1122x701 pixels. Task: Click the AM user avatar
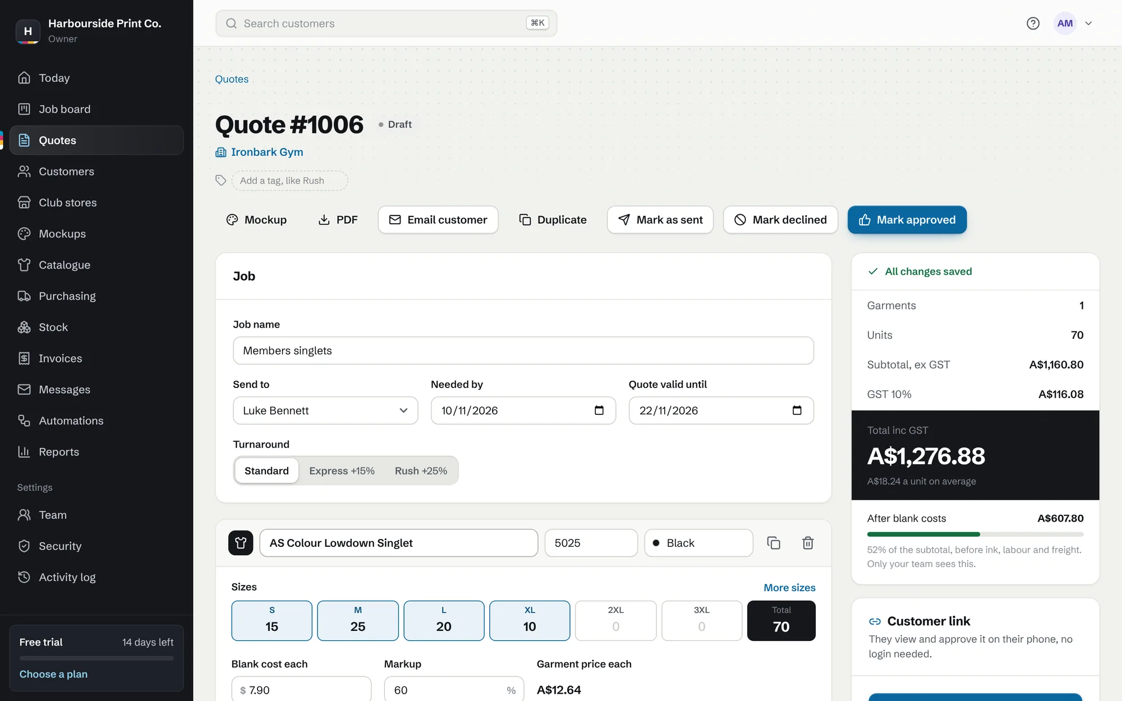point(1065,23)
